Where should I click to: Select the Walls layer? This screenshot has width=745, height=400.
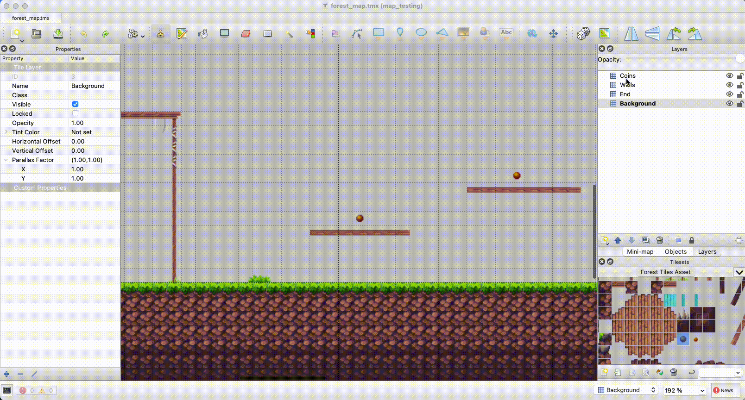click(627, 85)
